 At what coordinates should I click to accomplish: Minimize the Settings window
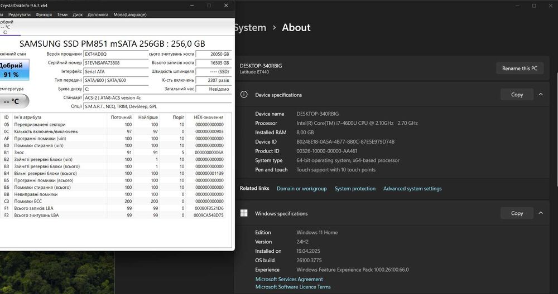tap(518, 6)
